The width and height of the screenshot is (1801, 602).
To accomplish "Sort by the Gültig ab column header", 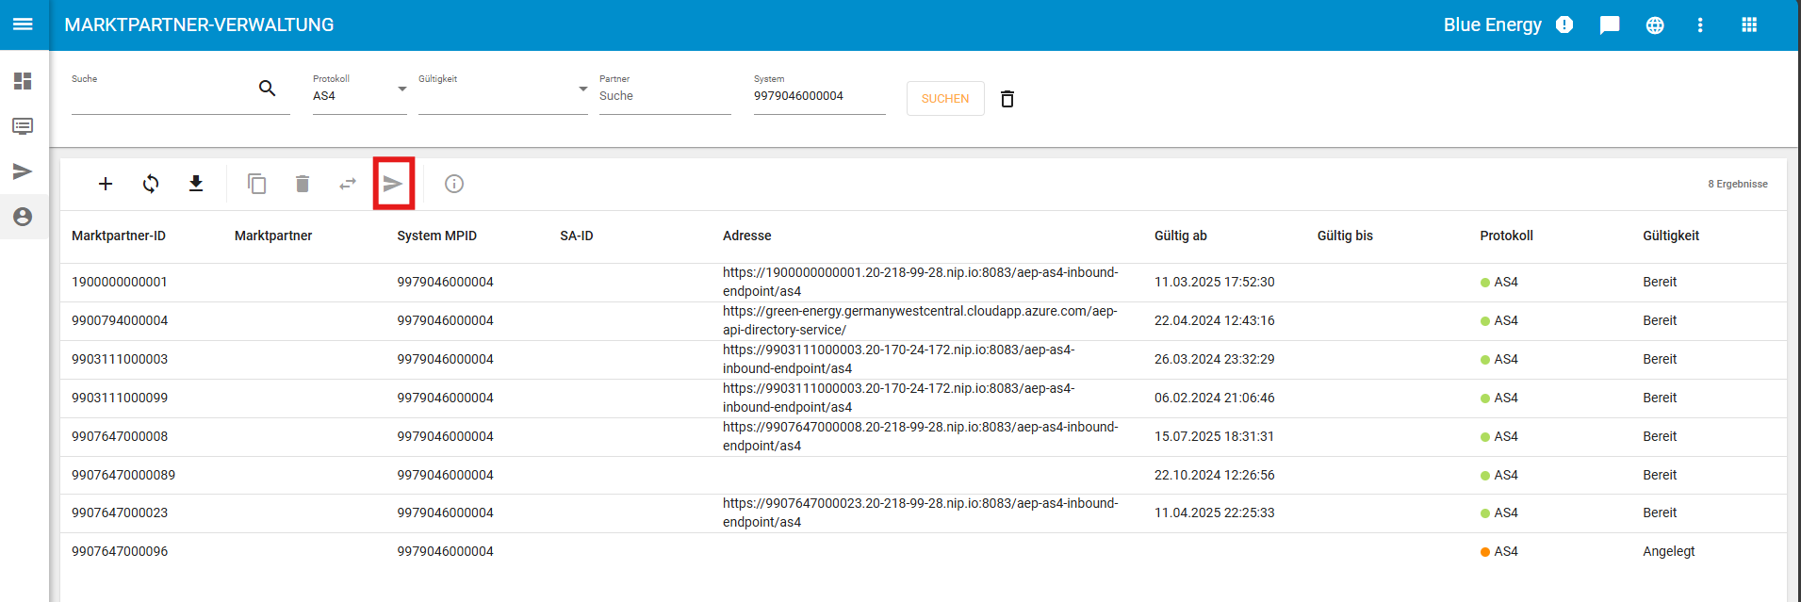I will pyautogui.click(x=1180, y=236).
